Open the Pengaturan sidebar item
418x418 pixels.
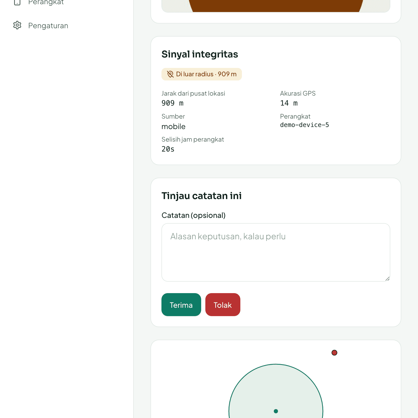(x=40, y=25)
